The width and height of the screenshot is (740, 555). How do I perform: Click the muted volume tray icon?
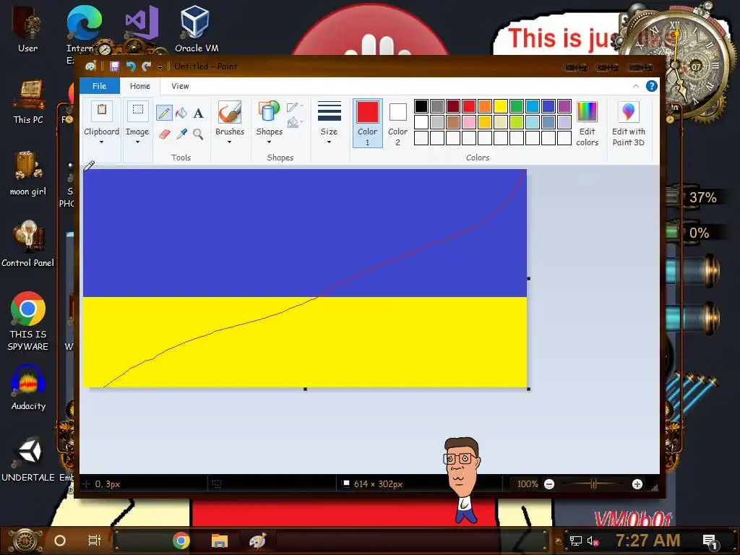pyautogui.click(x=593, y=541)
